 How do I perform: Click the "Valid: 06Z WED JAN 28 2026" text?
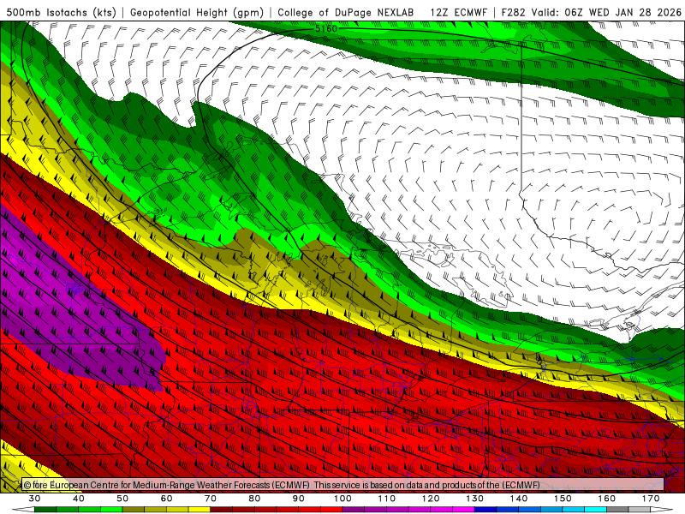click(x=606, y=12)
